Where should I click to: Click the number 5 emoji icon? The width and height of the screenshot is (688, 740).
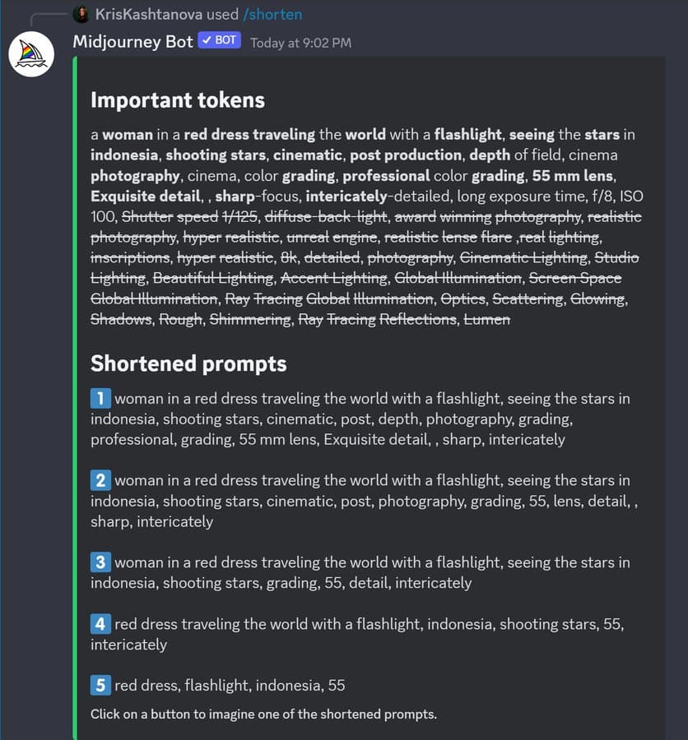tap(100, 685)
